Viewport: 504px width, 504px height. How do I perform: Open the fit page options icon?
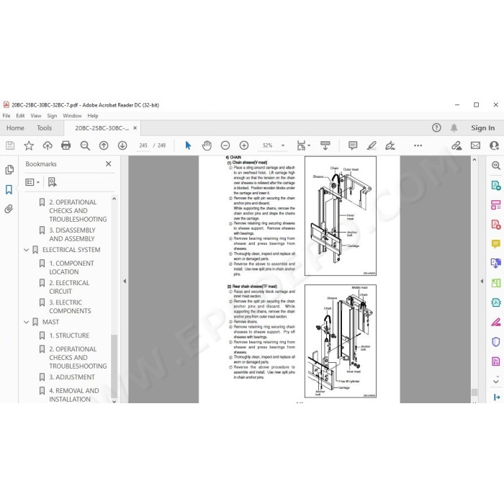303,145
